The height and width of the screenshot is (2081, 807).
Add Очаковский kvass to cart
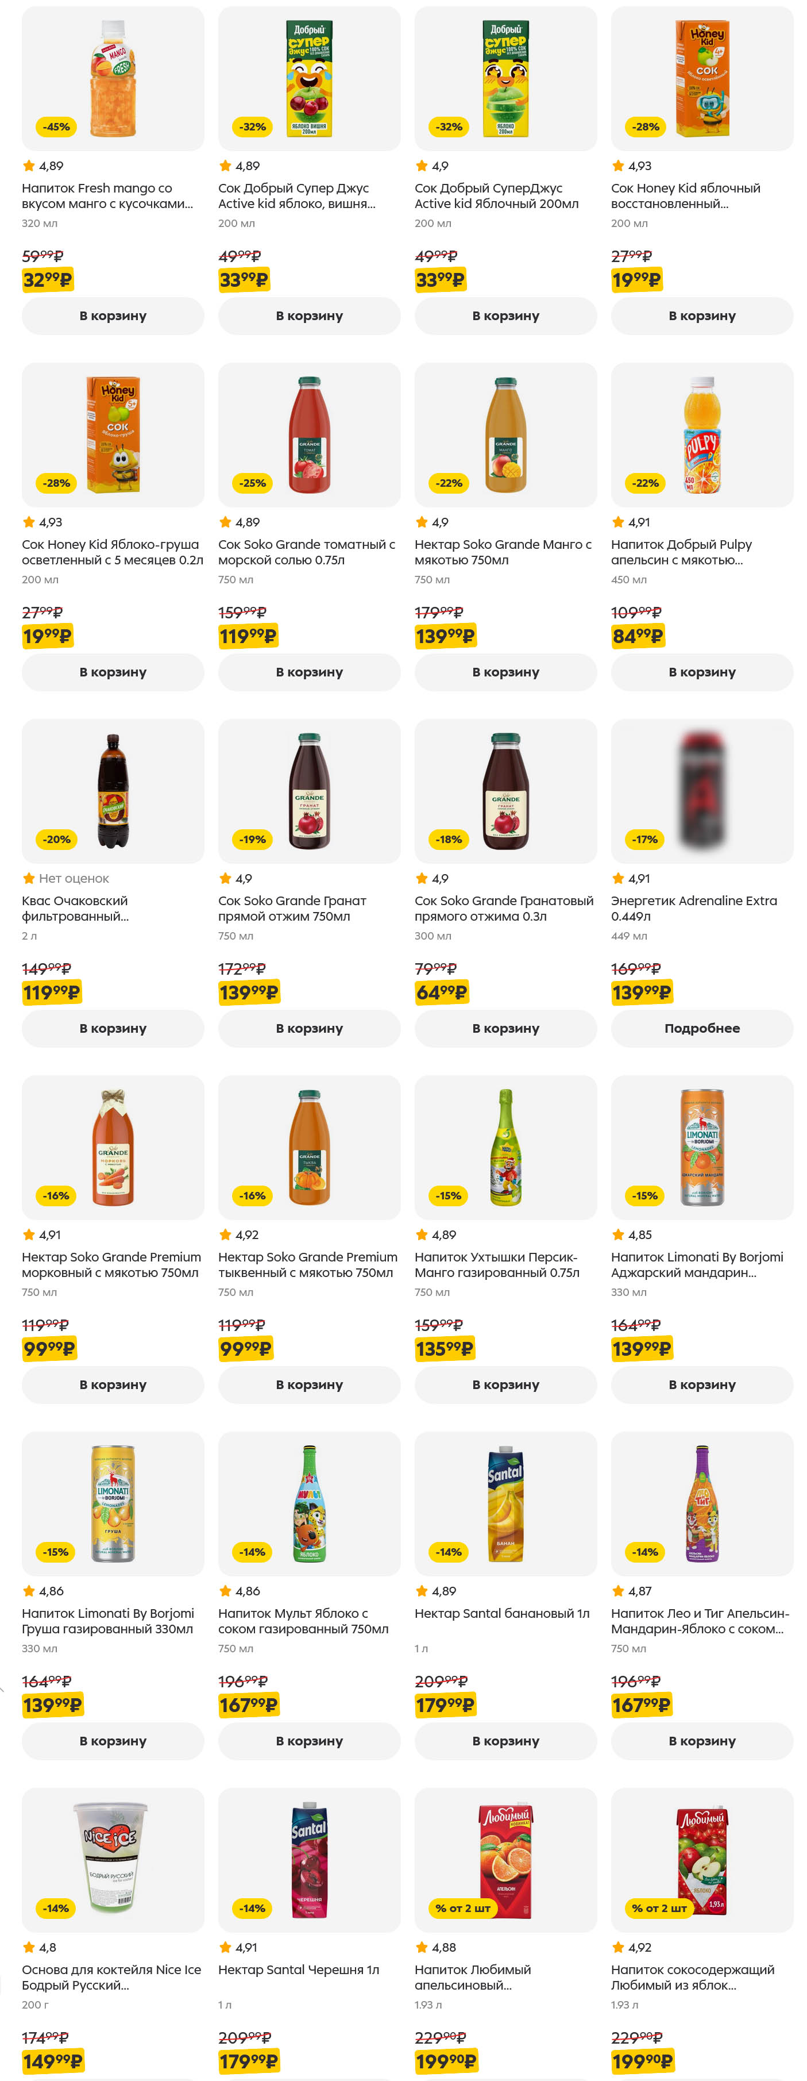click(112, 1028)
